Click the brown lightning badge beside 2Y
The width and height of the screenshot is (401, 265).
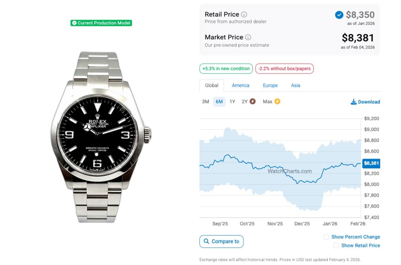pyautogui.click(x=253, y=101)
